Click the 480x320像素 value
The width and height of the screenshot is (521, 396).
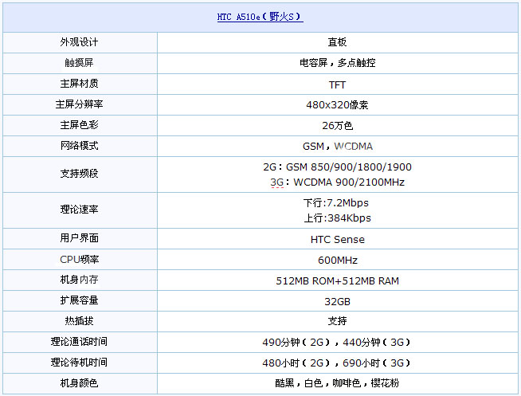click(337, 105)
